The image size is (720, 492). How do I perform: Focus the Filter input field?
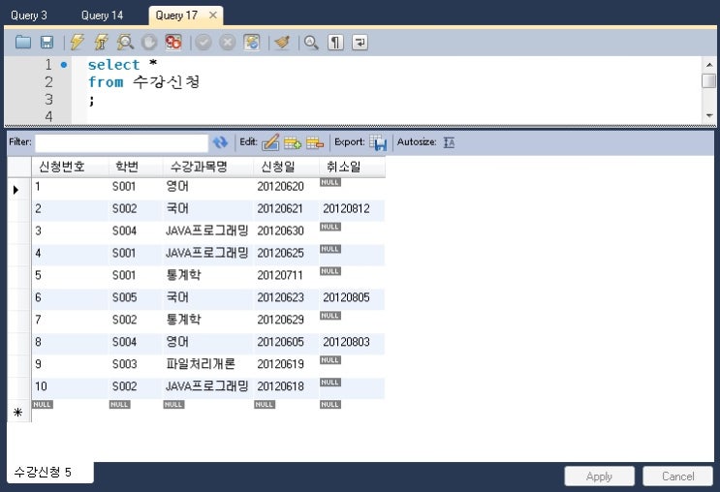coord(121,142)
